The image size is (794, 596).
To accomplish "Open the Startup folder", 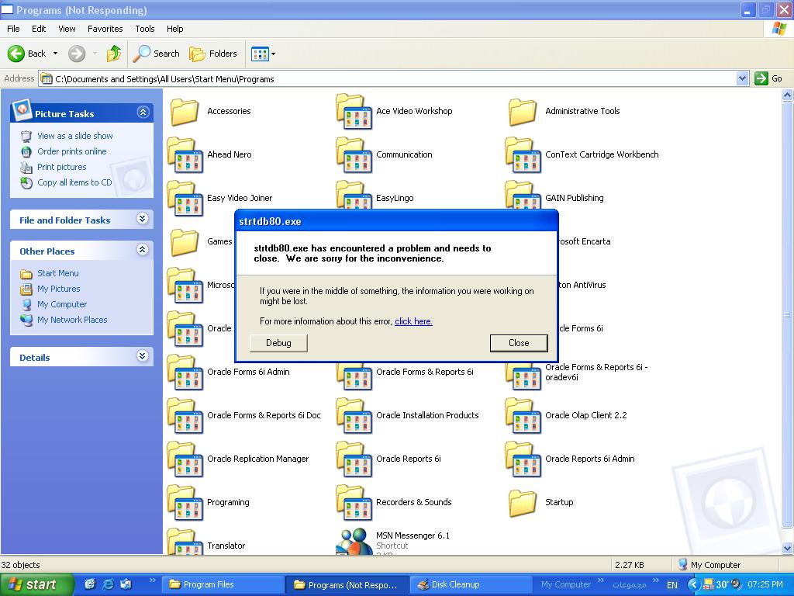I will point(522,503).
